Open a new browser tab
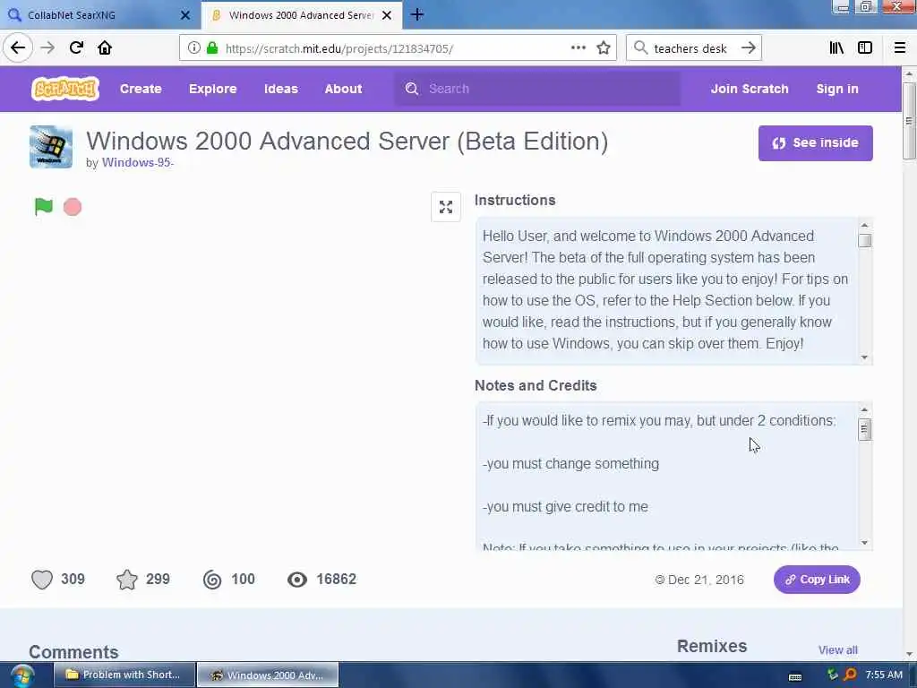917x688 pixels. [417, 14]
